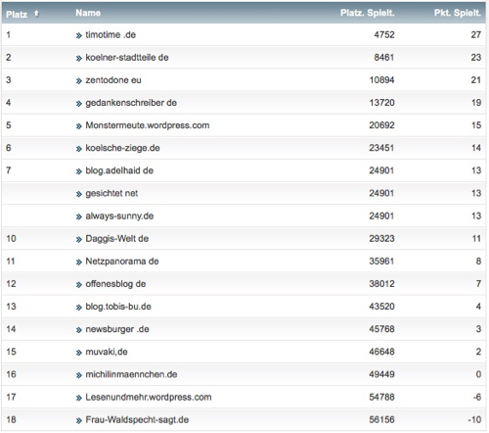
Task: Select the rank value 4752
Action: (x=384, y=34)
